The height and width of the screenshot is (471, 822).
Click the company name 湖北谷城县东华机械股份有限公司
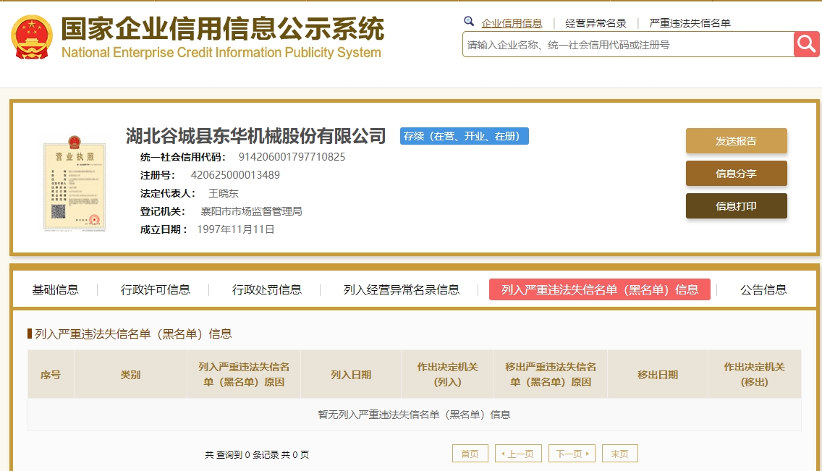click(x=256, y=136)
